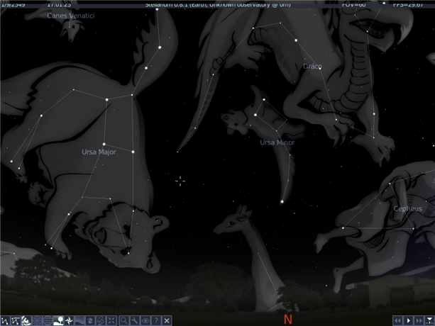Viewport: 435px width, 326px height.
Task: Click the FOV=60 readout
Action: point(354,4)
